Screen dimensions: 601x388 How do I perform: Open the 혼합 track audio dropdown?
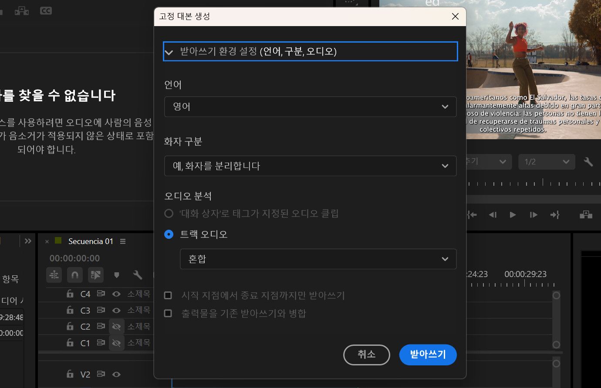point(318,259)
